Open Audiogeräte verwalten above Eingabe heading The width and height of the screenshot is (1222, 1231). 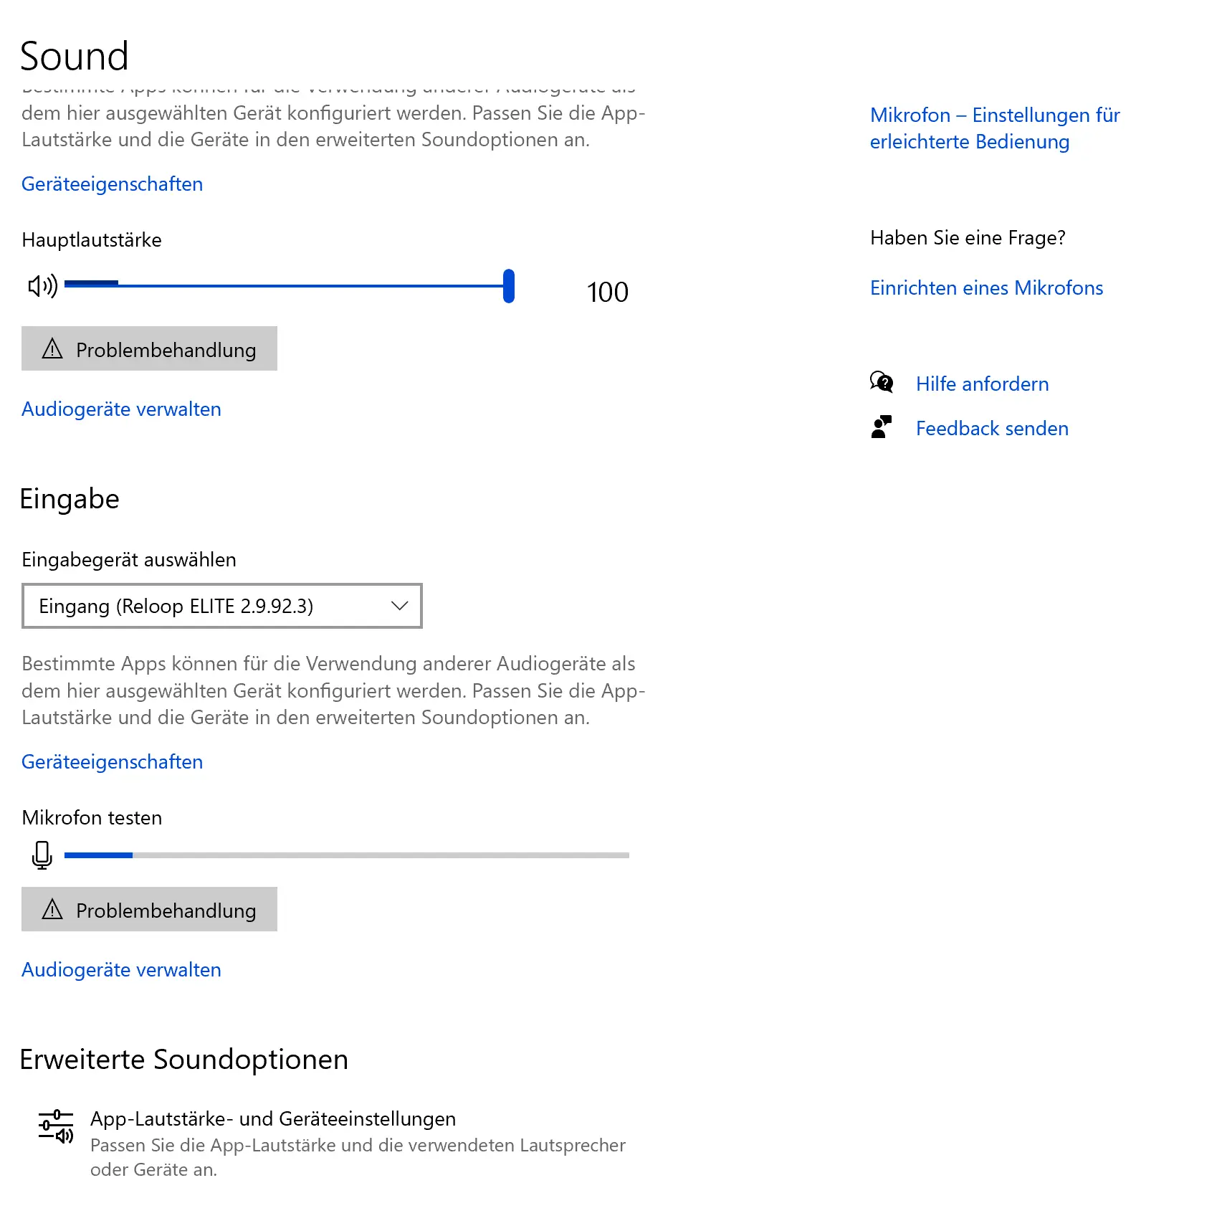tap(121, 409)
